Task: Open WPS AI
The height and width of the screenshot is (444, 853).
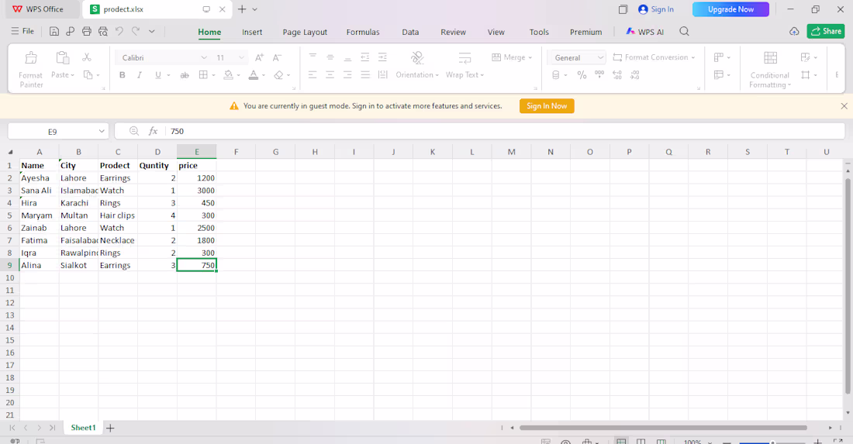Action: [644, 32]
